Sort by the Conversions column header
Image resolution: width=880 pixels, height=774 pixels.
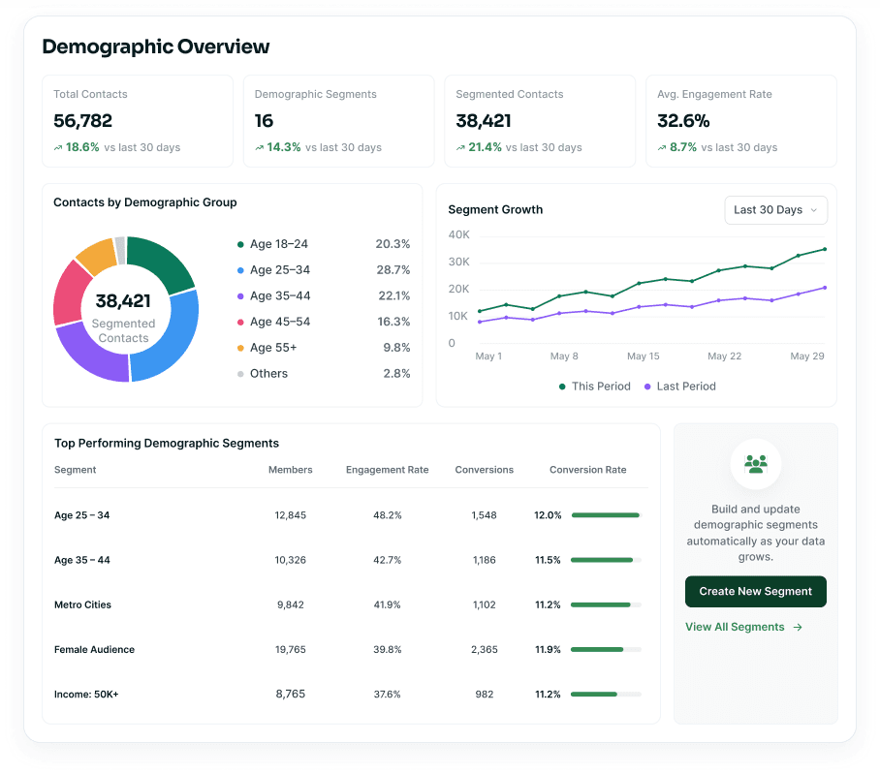(x=485, y=470)
